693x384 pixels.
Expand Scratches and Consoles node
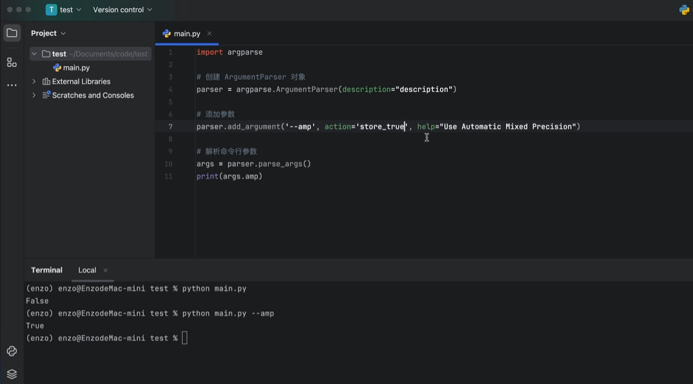(x=34, y=95)
